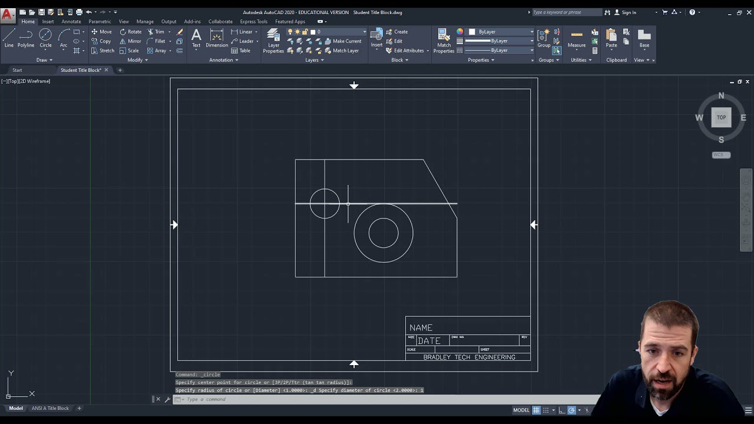Expand the Modify panel
The height and width of the screenshot is (424, 754).
pyautogui.click(x=138, y=60)
